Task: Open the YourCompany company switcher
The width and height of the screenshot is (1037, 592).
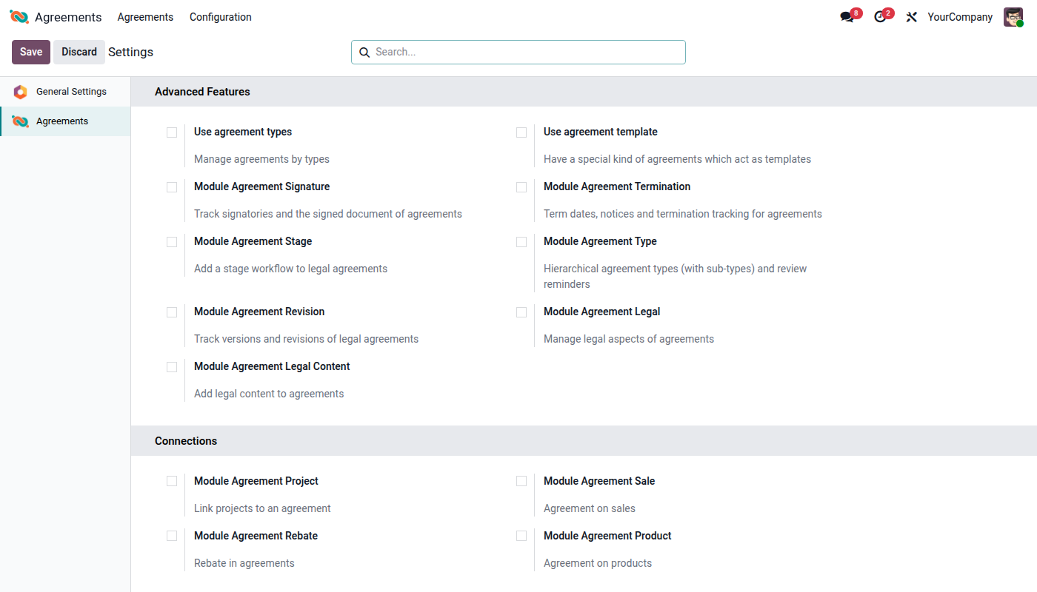Action: pyautogui.click(x=960, y=17)
